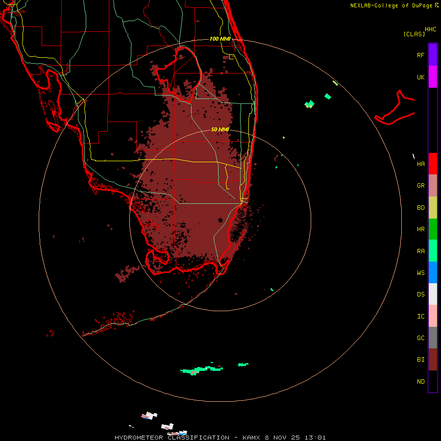Screen dimensions: 441x441
Task: Click the blue WS legend color block
Action: coord(433,272)
